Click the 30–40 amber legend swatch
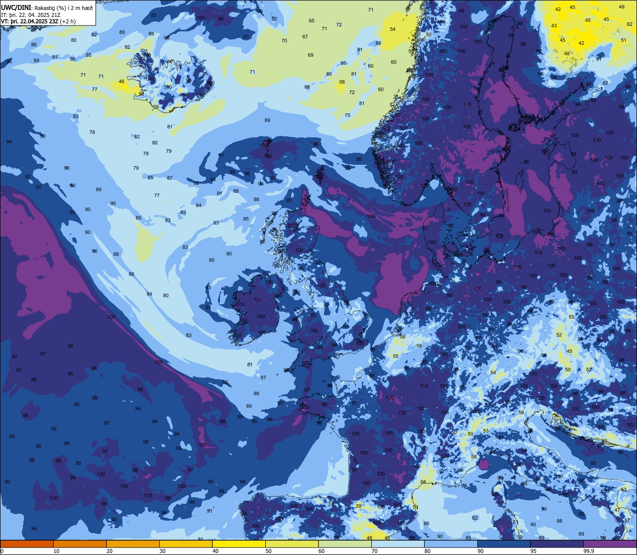 tap(186, 544)
